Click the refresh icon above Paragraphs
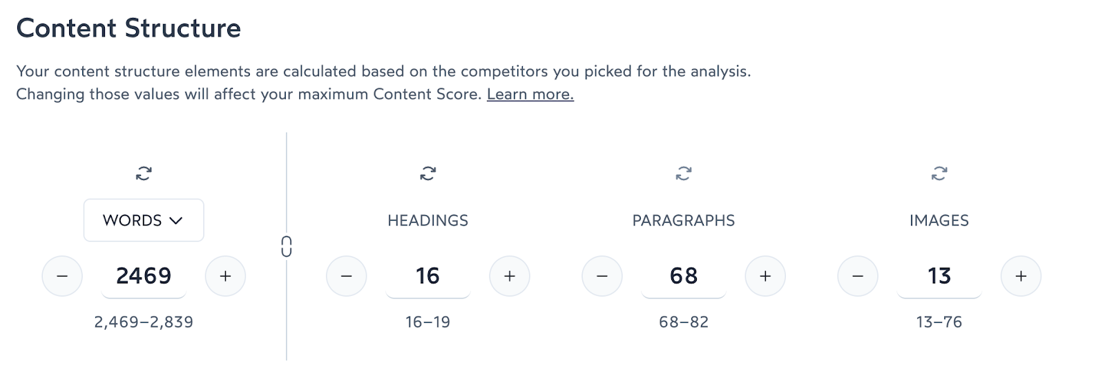The width and height of the screenshot is (1105, 389). pos(683,173)
